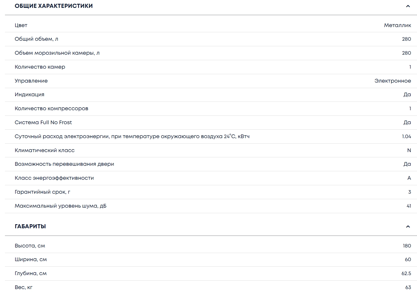Screen dimensions: 417x294
Task: Click the ОБЩИЕ ХАРАКТЕРИСТИКИ heading
Action: [x=54, y=6]
